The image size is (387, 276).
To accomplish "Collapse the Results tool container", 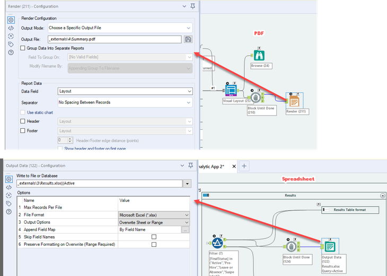I will click(x=382, y=195).
